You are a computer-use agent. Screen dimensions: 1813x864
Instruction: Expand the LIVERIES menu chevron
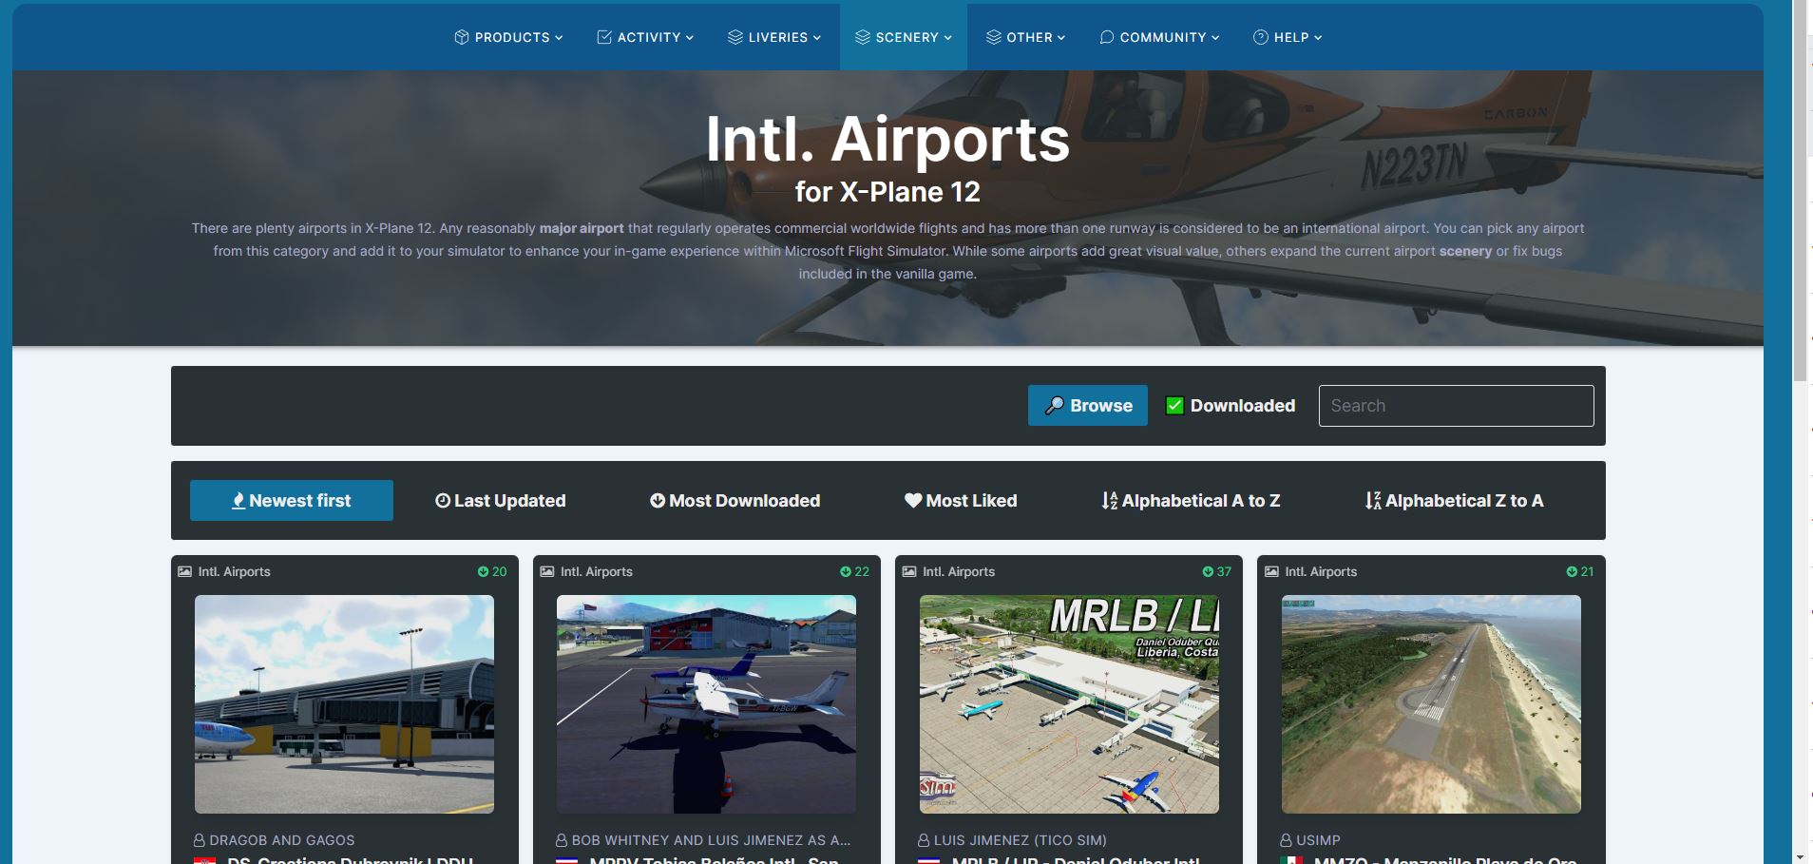click(x=817, y=38)
